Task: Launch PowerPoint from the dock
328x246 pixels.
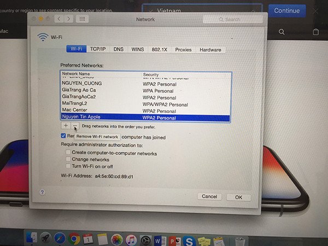Action: (175, 241)
